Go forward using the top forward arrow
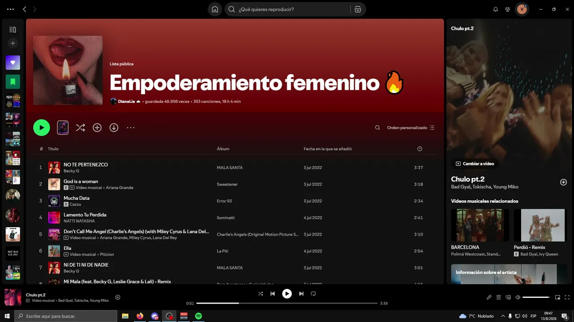The width and height of the screenshot is (574, 322). pos(35,9)
